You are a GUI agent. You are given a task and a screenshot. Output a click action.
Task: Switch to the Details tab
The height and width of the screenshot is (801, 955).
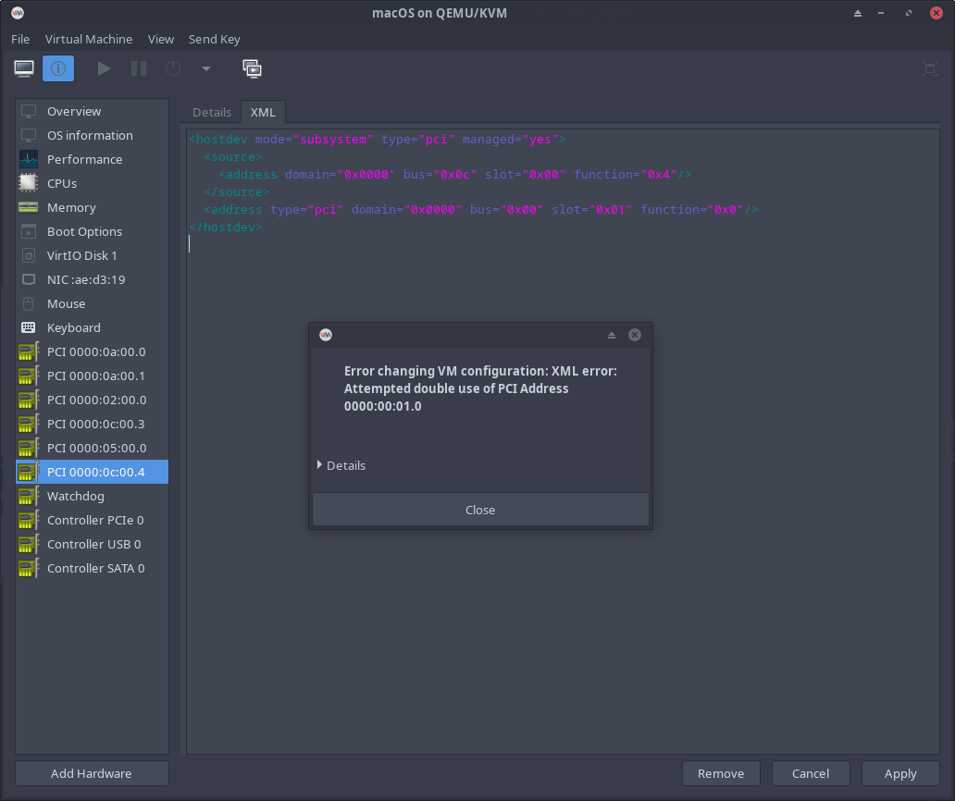coord(212,112)
